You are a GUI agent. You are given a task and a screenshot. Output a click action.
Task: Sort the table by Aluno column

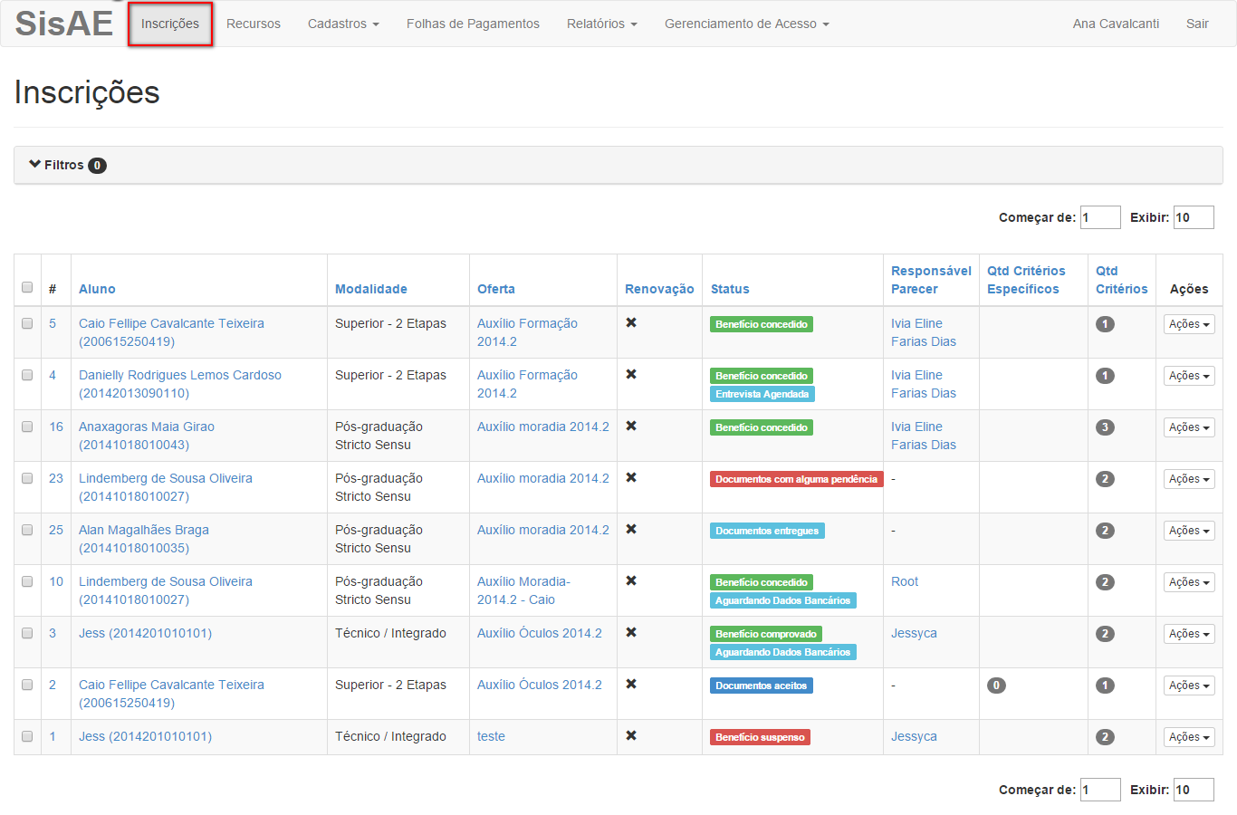[x=97, y=289]
